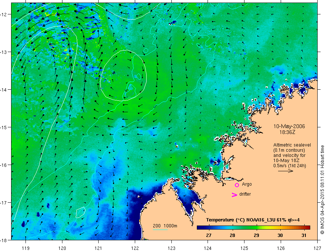Click the 29 label on temperature scale
325x251 pixels.
[256, 235]
